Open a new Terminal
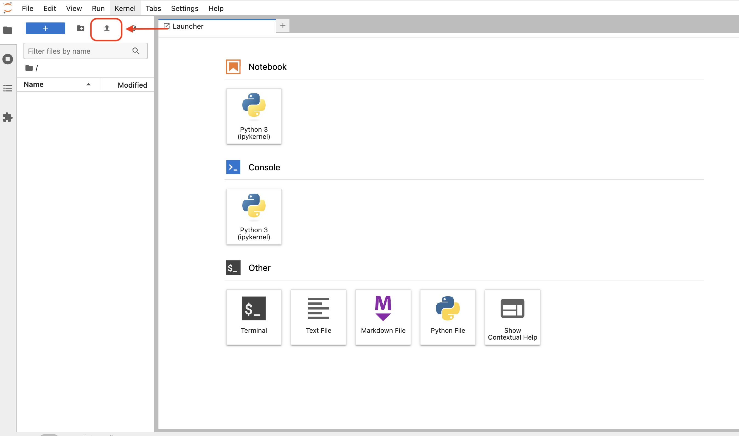Image resolution: width=739 pixels, height=436 pixels. 254,317
